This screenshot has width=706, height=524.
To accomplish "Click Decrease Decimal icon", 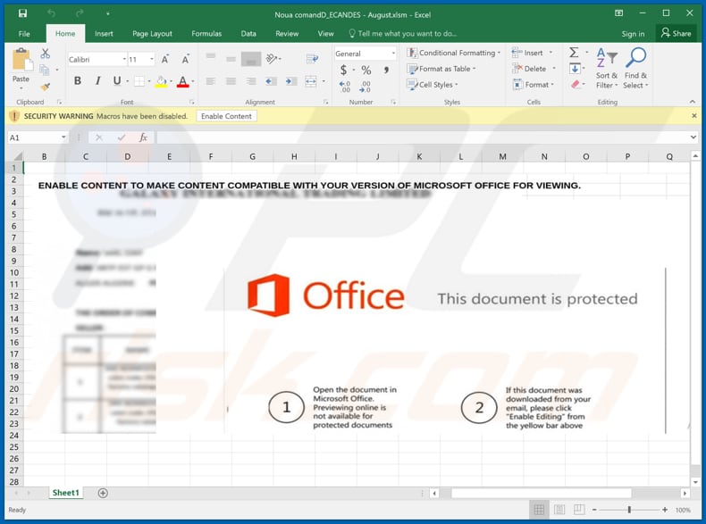I will (x=365, y=87).
